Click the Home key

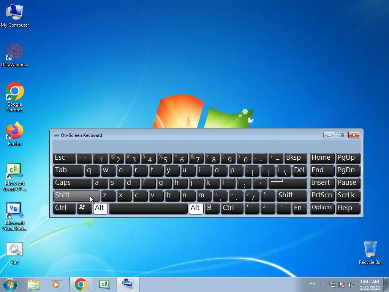pyautogui.click(x=322, y=159)
